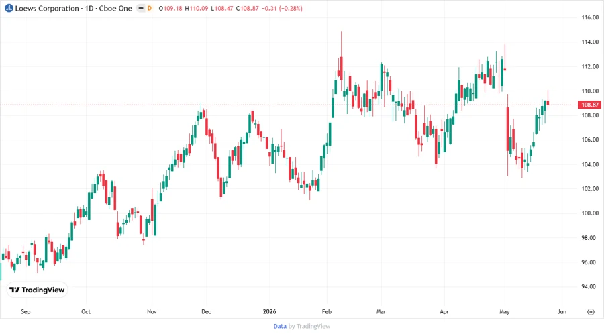Click the Apr label on time axis

pyautogui.click(x=444, y=311)
